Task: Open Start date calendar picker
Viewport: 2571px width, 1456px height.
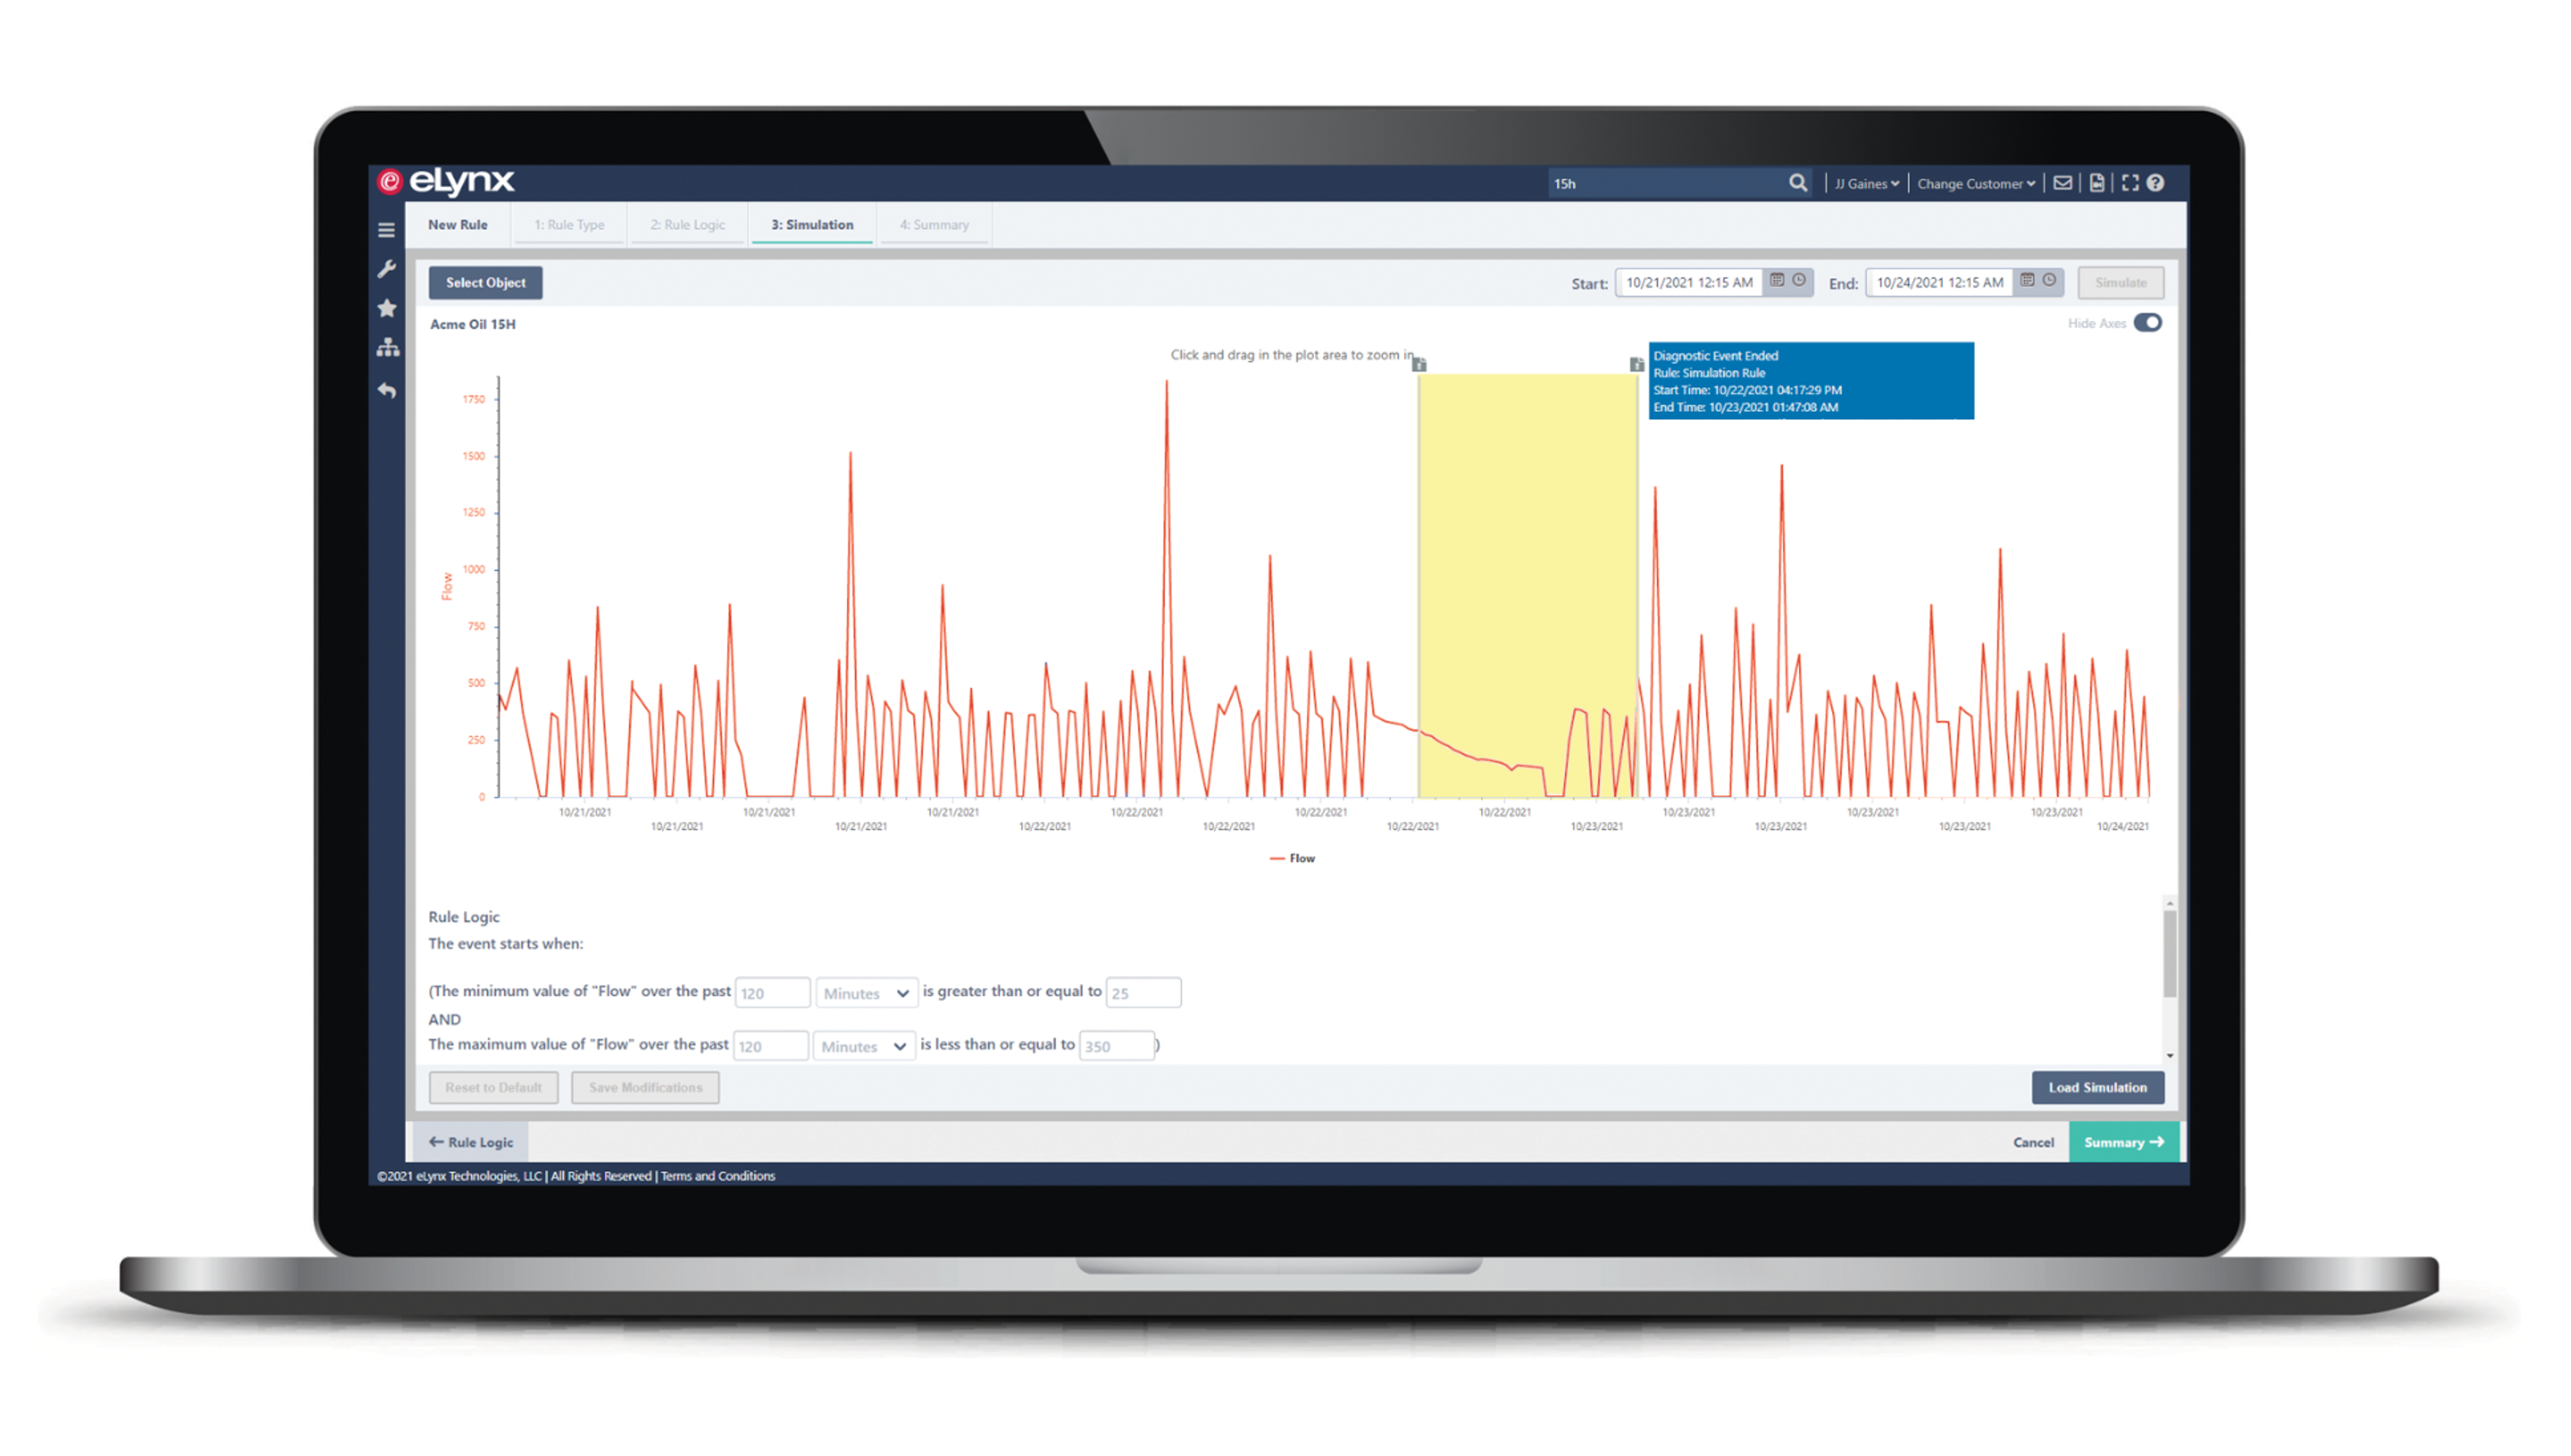Action: click(1777, 281)
